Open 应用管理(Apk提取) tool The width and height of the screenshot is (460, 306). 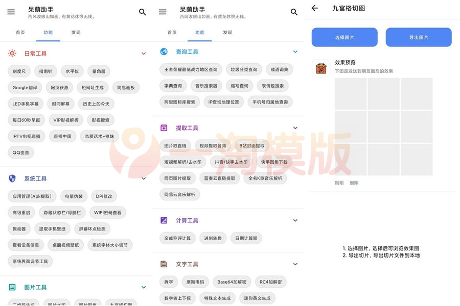tap(32, 196)
